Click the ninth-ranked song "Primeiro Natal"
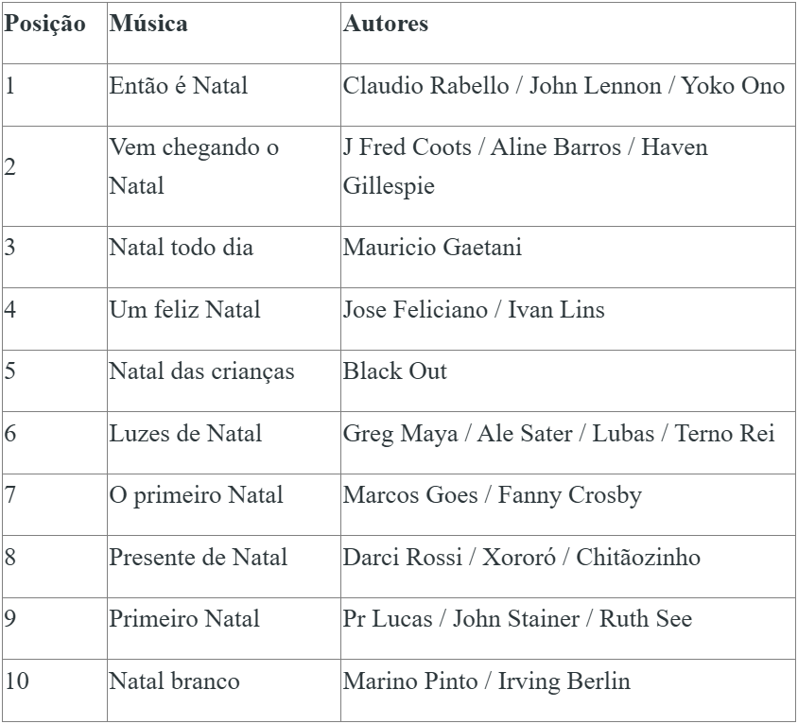This screenshot has width=798, height=724. pyautogui.click(x=184, y=619)
